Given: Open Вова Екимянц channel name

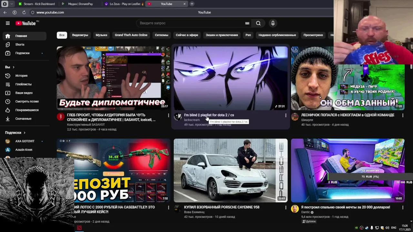Looking at the screenshot, I should (x=194, y=212).
